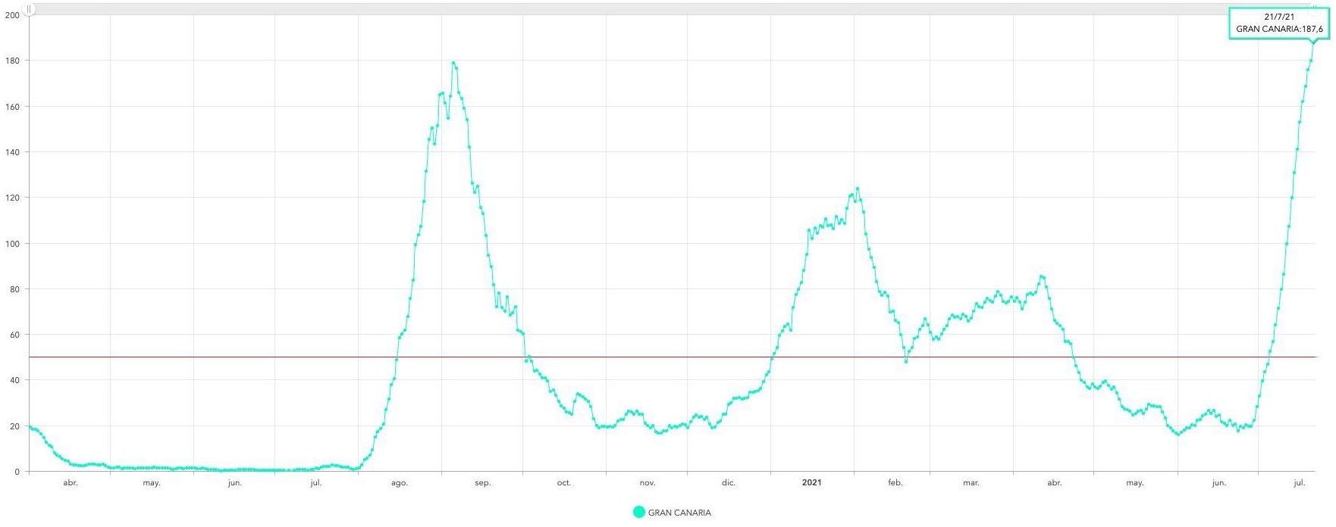Click the oct. month label on the x-axis
The height and width of the screenshot is (527, 1336).
563,482
